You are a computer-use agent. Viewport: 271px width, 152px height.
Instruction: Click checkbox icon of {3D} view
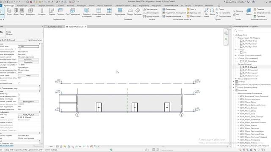(x=241, y=52)
